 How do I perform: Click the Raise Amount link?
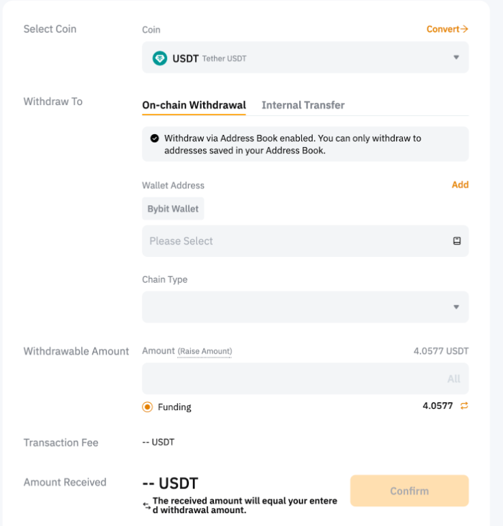click(204, 352)
